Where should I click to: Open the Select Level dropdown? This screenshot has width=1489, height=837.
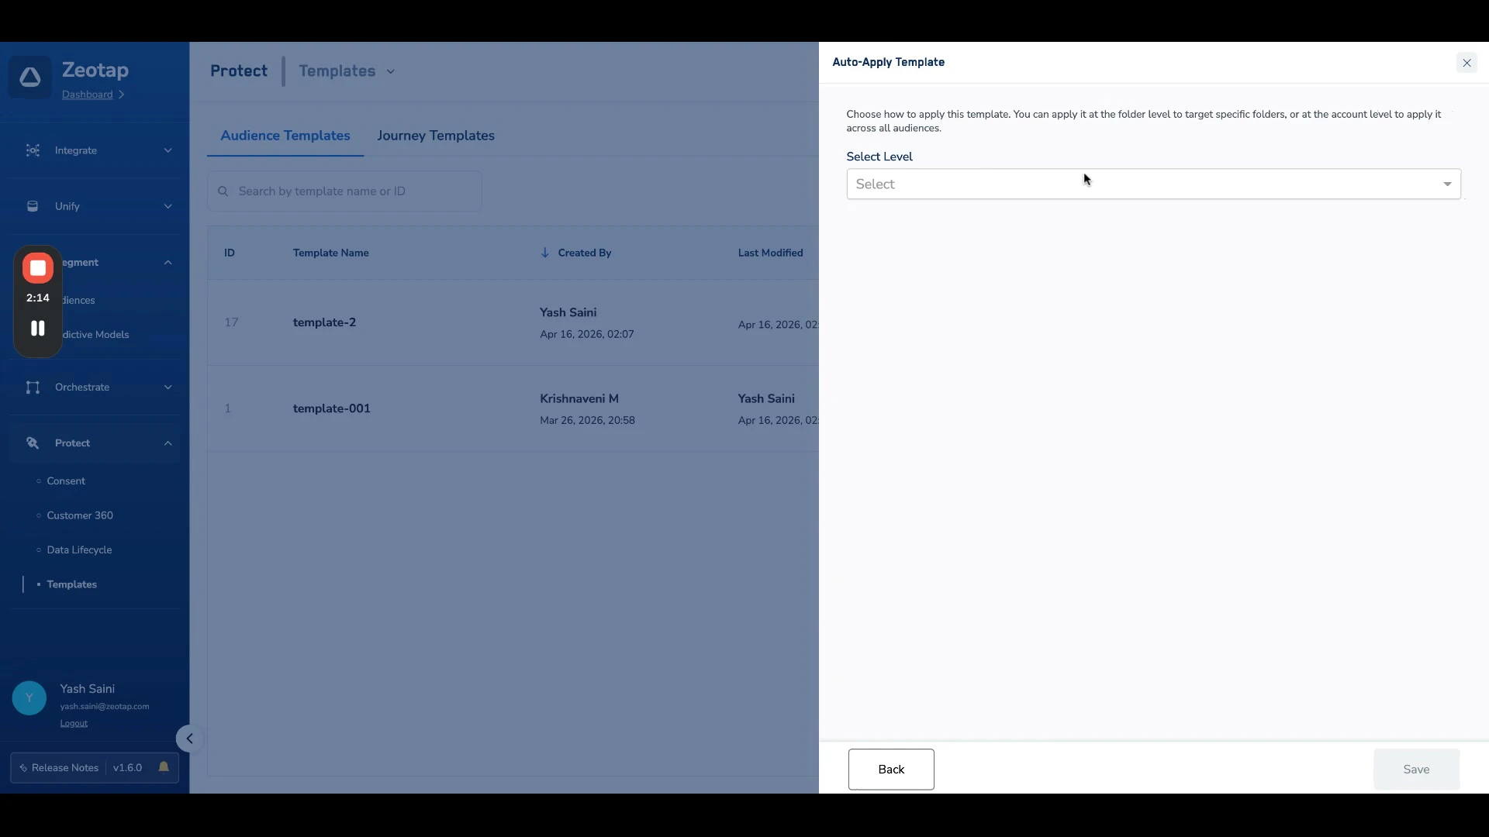[x=1152, y=184]
